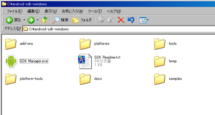Click the address bar path field

pos(119,29)
